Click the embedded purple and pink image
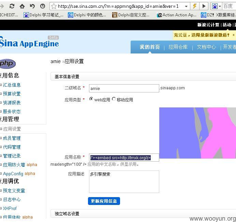The height and width of the screenshot is (222, 236). (x=197, y=133)
